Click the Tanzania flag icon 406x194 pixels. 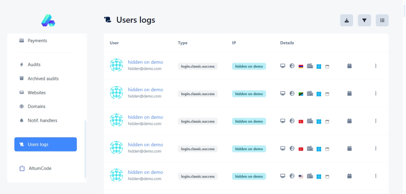tap(301, 94)
